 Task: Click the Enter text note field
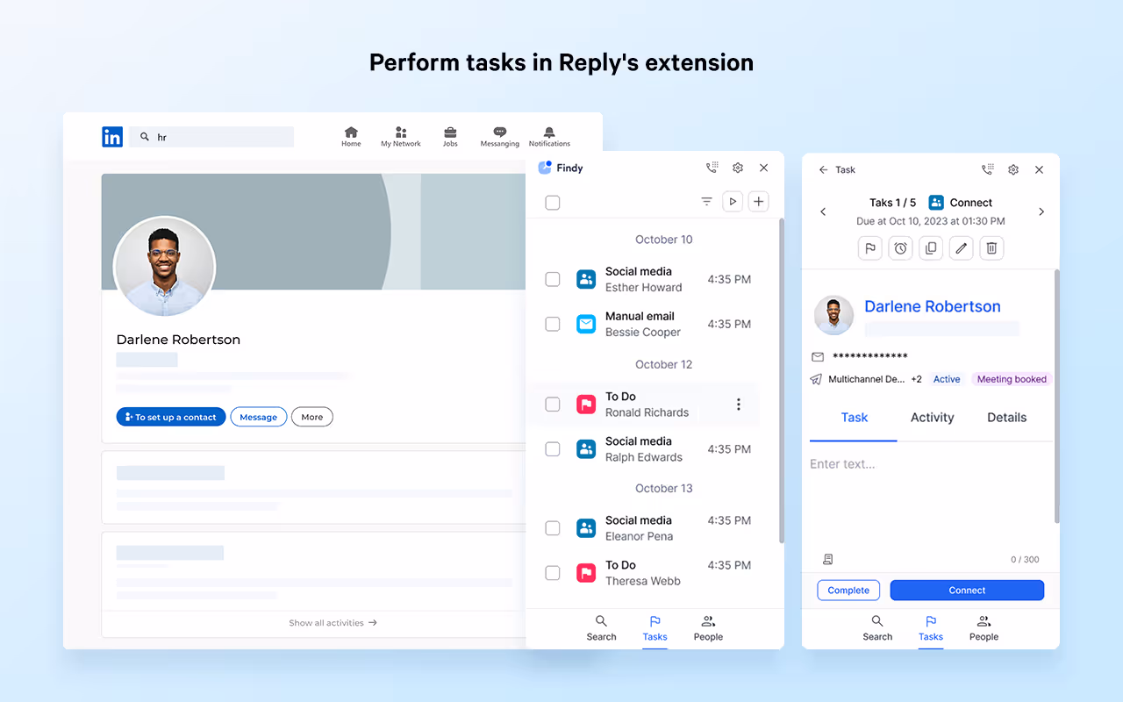[930, 496]
